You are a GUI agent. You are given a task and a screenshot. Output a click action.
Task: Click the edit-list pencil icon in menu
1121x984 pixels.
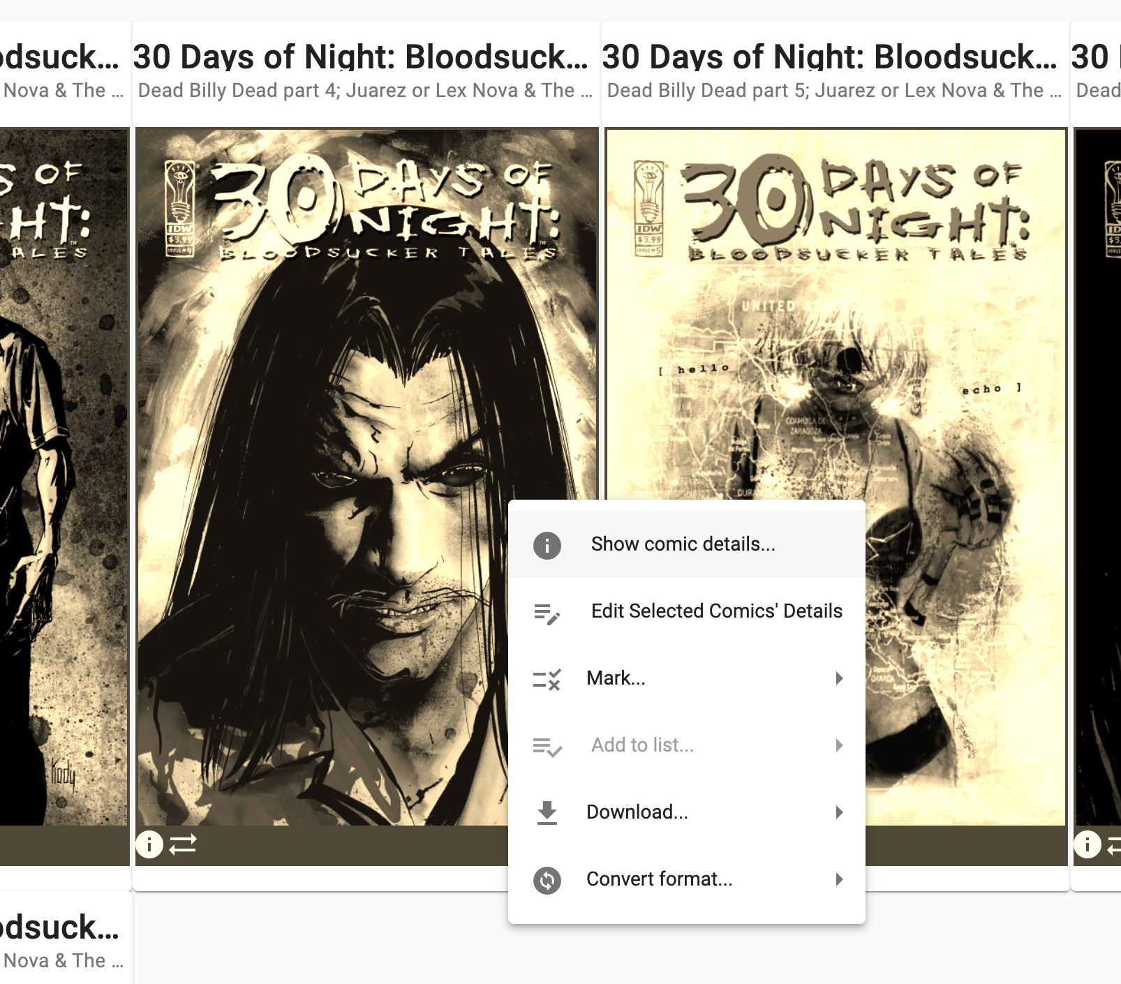547,613
